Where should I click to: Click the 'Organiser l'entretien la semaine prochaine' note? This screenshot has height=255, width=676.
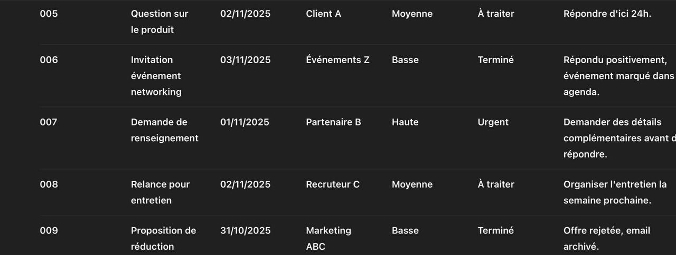tap(614, 192)
